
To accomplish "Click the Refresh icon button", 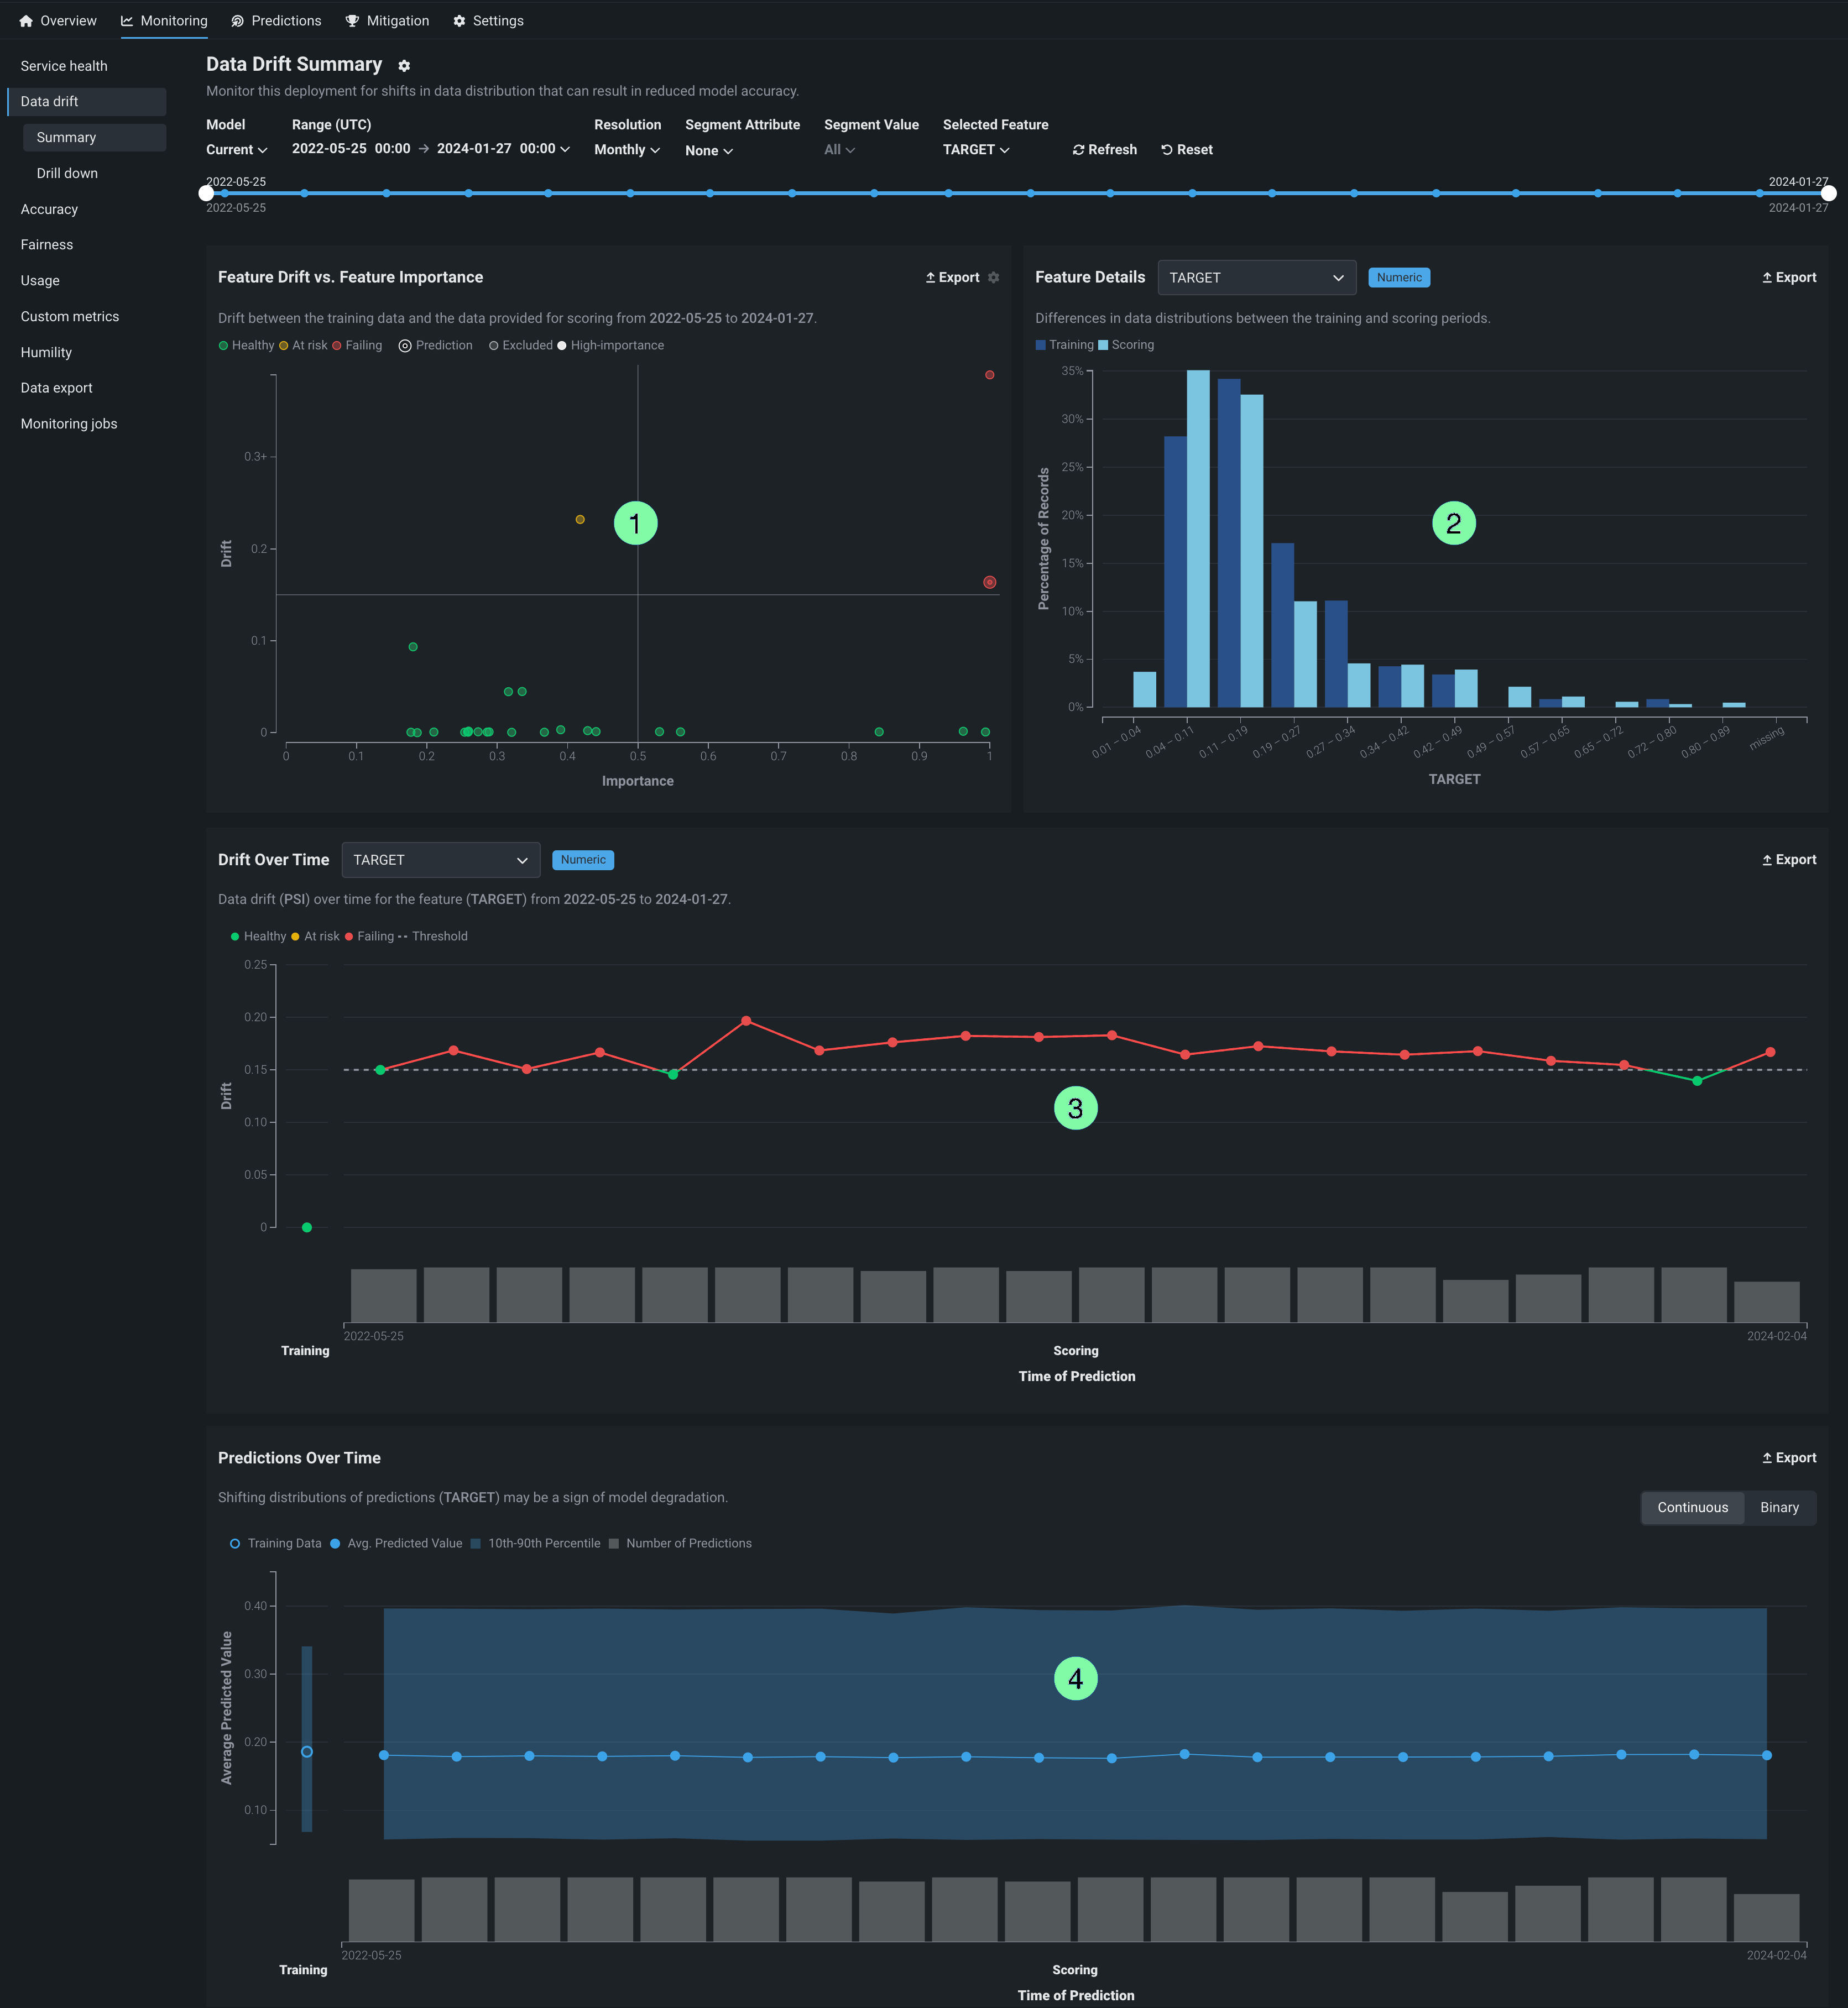I will (1104, 150).
